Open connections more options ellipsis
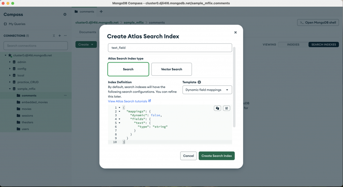This screenshot has width=343, height=187. (65, 35)
